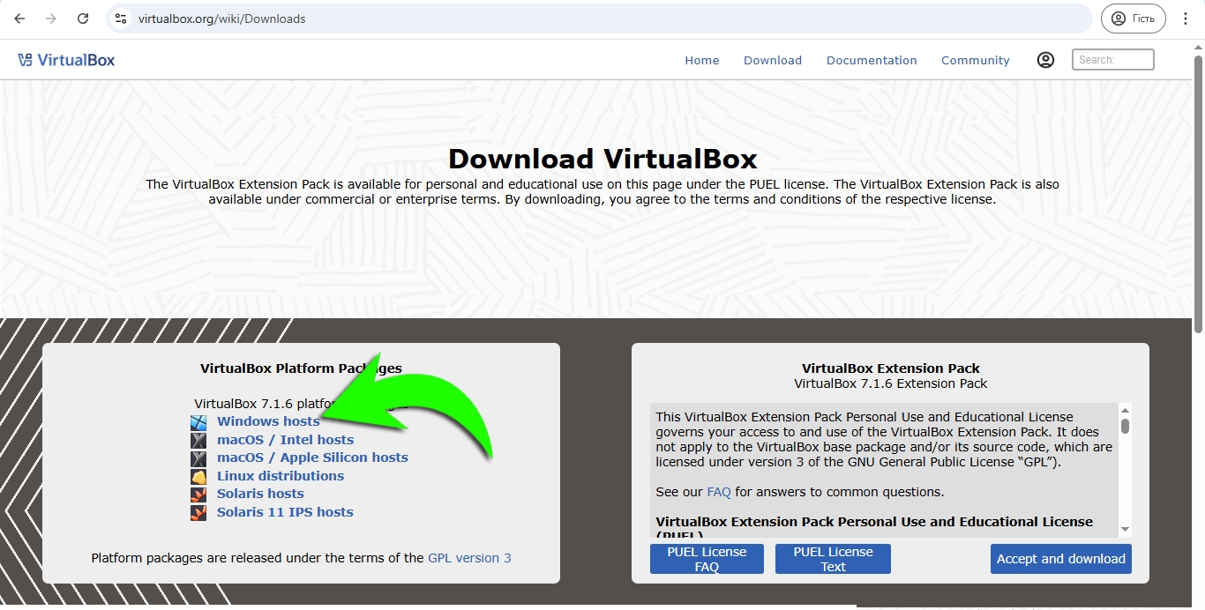Open the FAQ link in license text
Viewport: 1205px width, 610px height.
coord(719,492)
